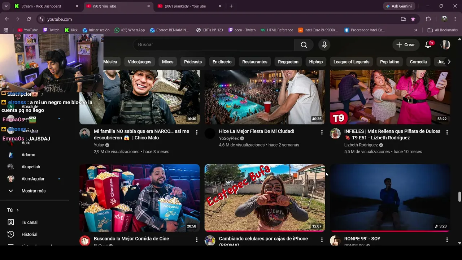Open options for RONPE 99' - SOY video
The height and width of the screenshot is (260, 462).
[x=447, y=240]
